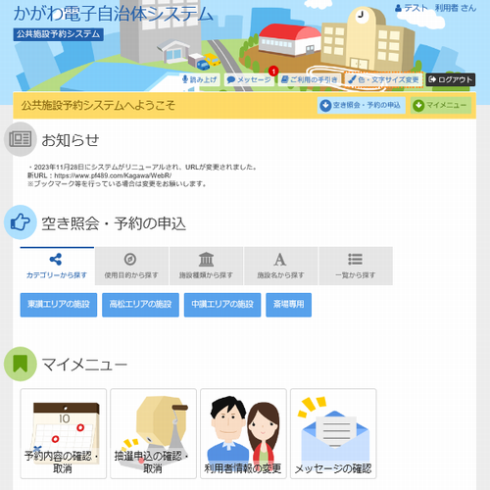Jump to 空き照会・予約の申込 via yellow bar button
Screen dimensions: 490x490
pyautogui.click(x=362, y=105)
